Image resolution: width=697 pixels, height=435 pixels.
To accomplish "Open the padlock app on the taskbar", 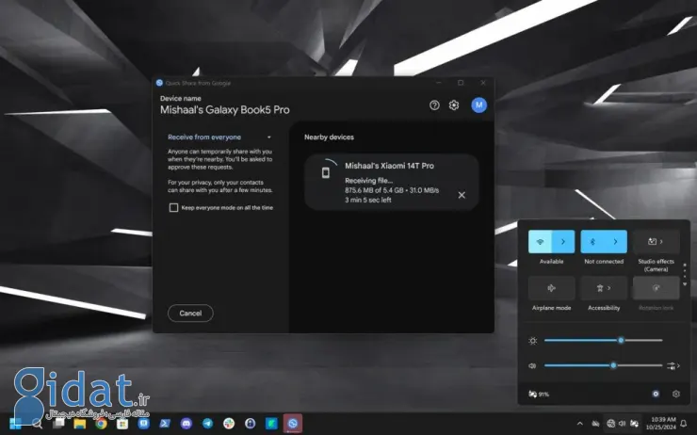I will coord(251,424).
